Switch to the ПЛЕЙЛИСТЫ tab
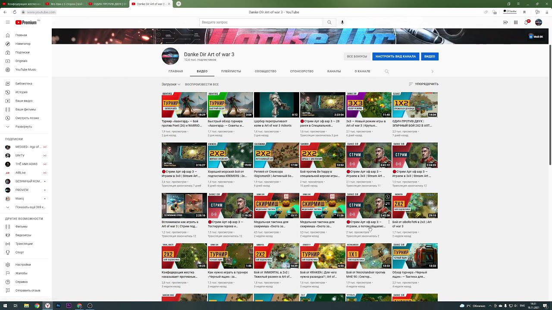 click(x=231, y=71)
